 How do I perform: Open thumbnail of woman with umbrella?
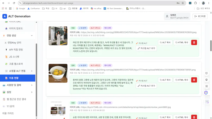pyautogui.click(x=58, y=36)
